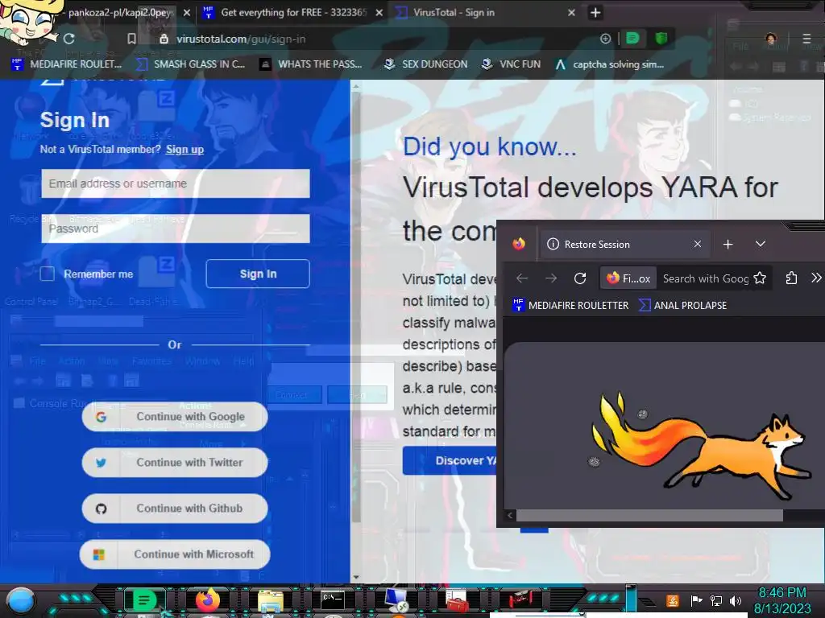Go forward in Firefox window
Screen dimensions: 825x618
coord(551,278)
